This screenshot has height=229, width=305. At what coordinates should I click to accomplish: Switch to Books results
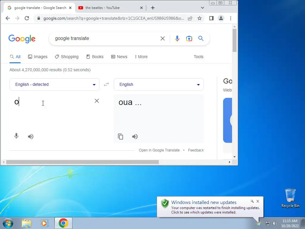[95, 57]
